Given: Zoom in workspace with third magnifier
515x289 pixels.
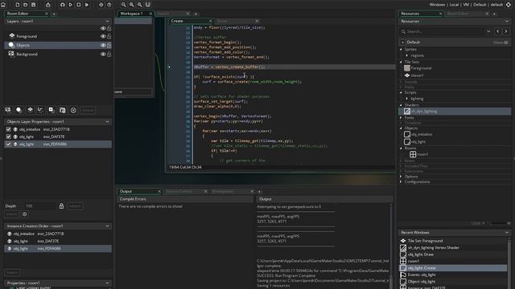Looking at the screenshot, I should [139, 5].
